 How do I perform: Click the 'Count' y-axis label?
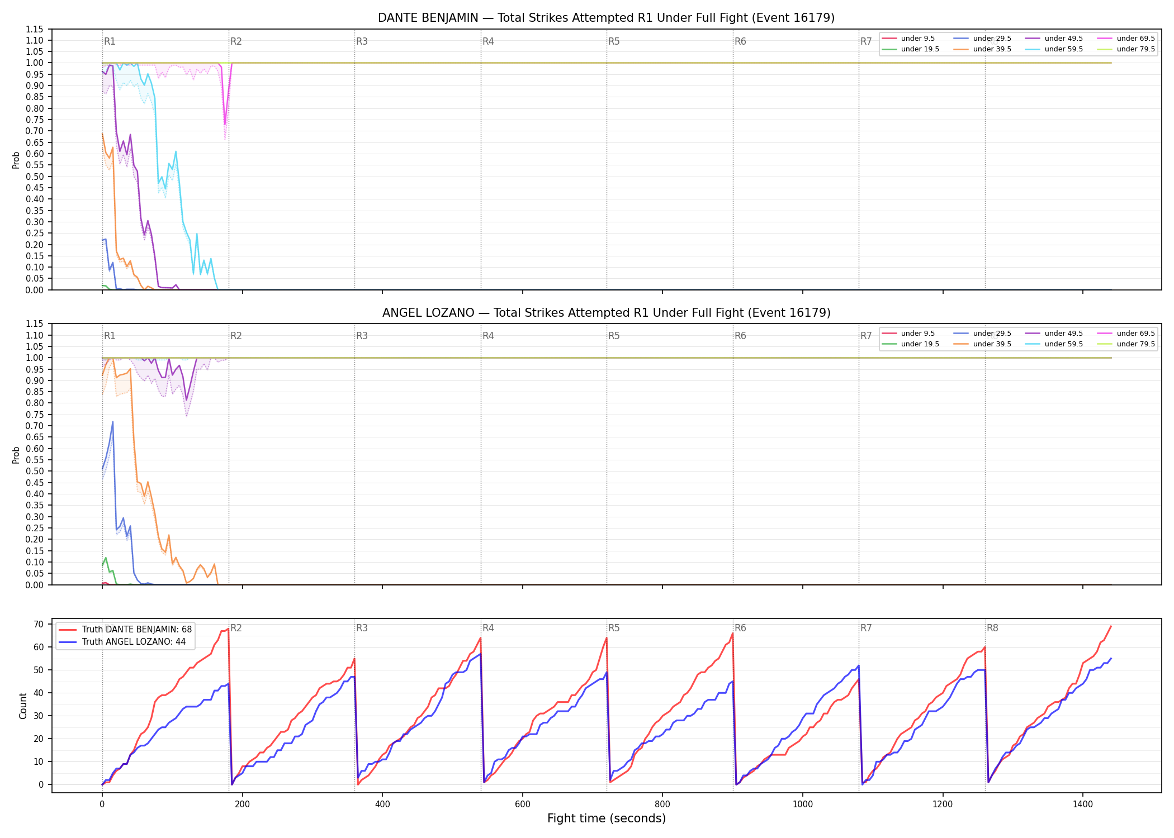[x=23, y=706]
